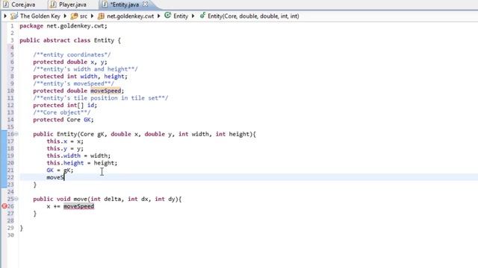Click 'package net.goldenkey.cwt;' on line 1

[x=63, y=26]
